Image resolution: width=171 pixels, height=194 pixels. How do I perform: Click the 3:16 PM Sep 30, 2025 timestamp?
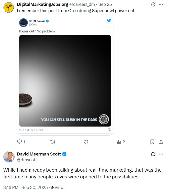[x=25, y=187]
